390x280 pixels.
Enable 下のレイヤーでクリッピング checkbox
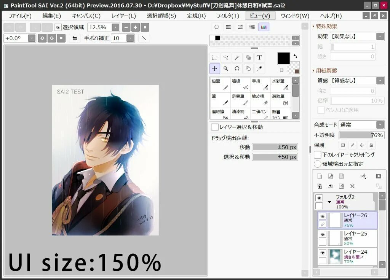click(318, 154)
